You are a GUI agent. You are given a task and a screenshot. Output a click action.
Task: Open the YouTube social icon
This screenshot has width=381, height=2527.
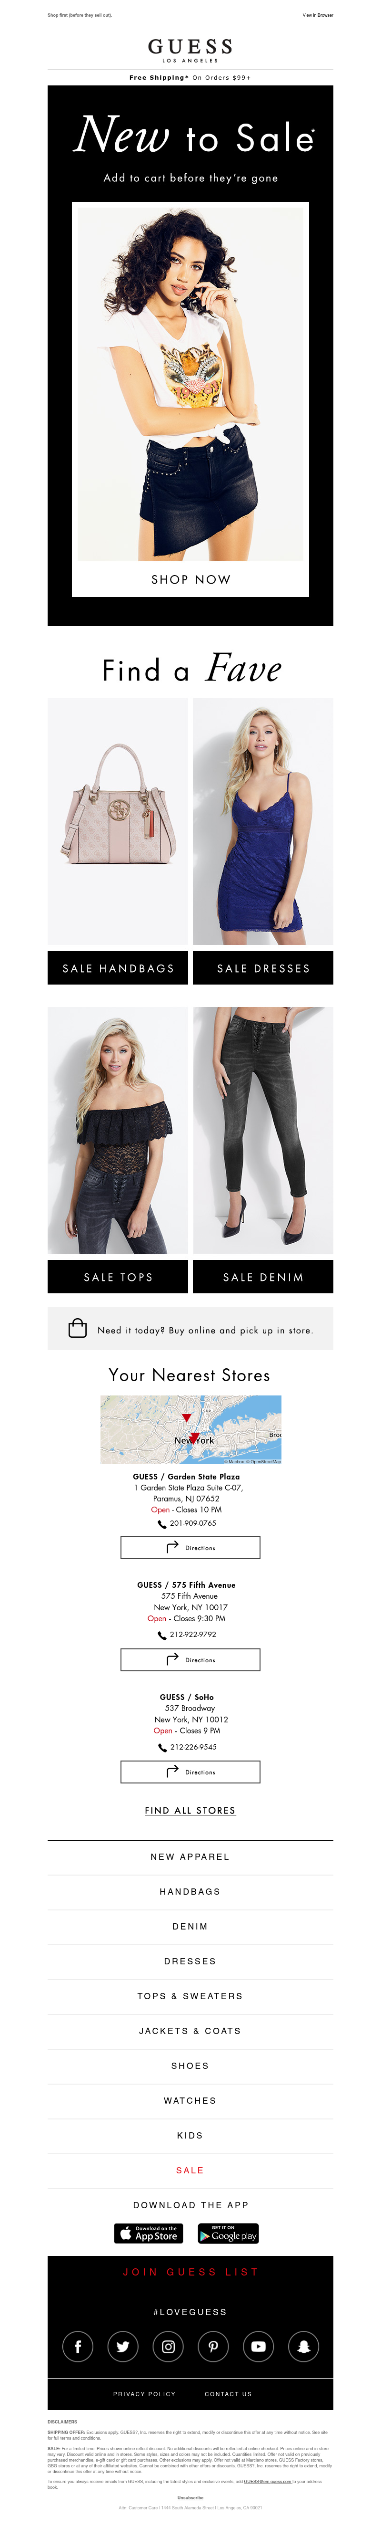259,2347
